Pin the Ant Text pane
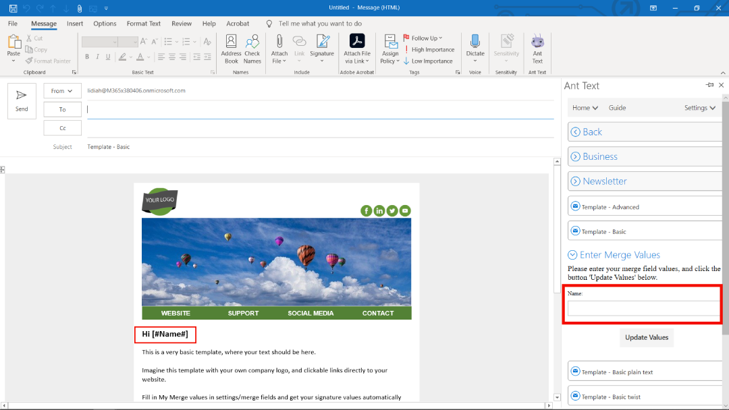 coord(709,85)
